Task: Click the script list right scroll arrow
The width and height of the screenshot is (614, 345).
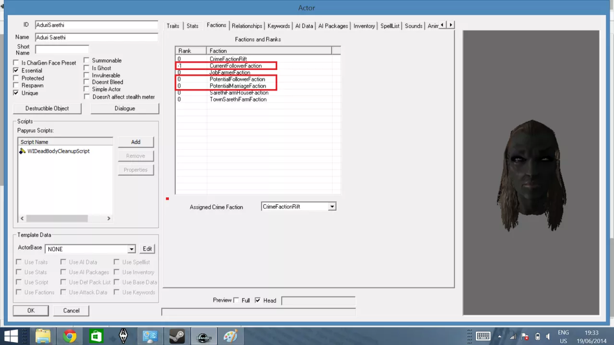Action: coord(109,218)
